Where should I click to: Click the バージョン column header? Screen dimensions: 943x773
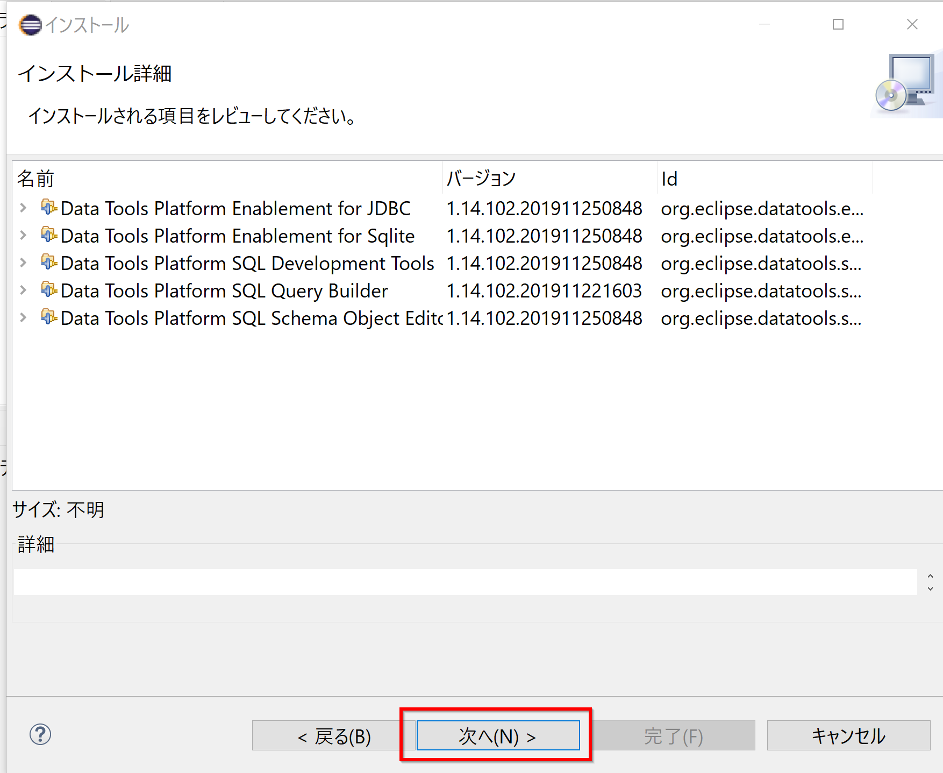[550, 179]
